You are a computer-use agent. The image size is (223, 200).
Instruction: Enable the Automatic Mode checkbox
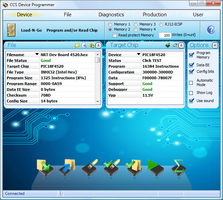pos(191,83)
